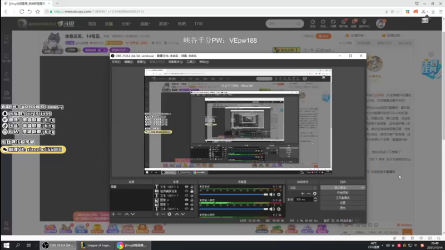Open Douyu 开播 broadcast icon
This screenshot has width=445, height=250.
[333, 23]
